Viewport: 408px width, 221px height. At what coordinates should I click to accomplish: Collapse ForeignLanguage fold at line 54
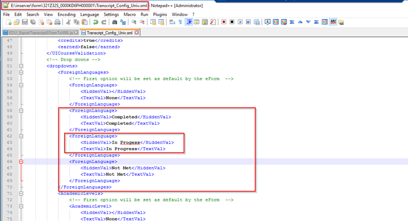pyautogui.click(x=21, y=85)
